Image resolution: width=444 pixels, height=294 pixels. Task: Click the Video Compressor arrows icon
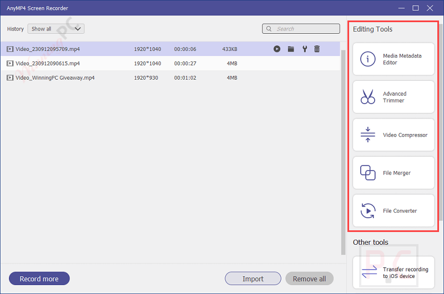pyautogui.click(x=367, y=135)
